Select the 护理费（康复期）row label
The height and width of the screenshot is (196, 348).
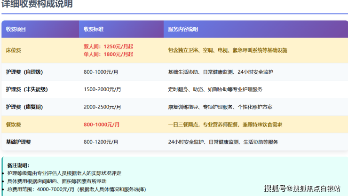point(24,107)
